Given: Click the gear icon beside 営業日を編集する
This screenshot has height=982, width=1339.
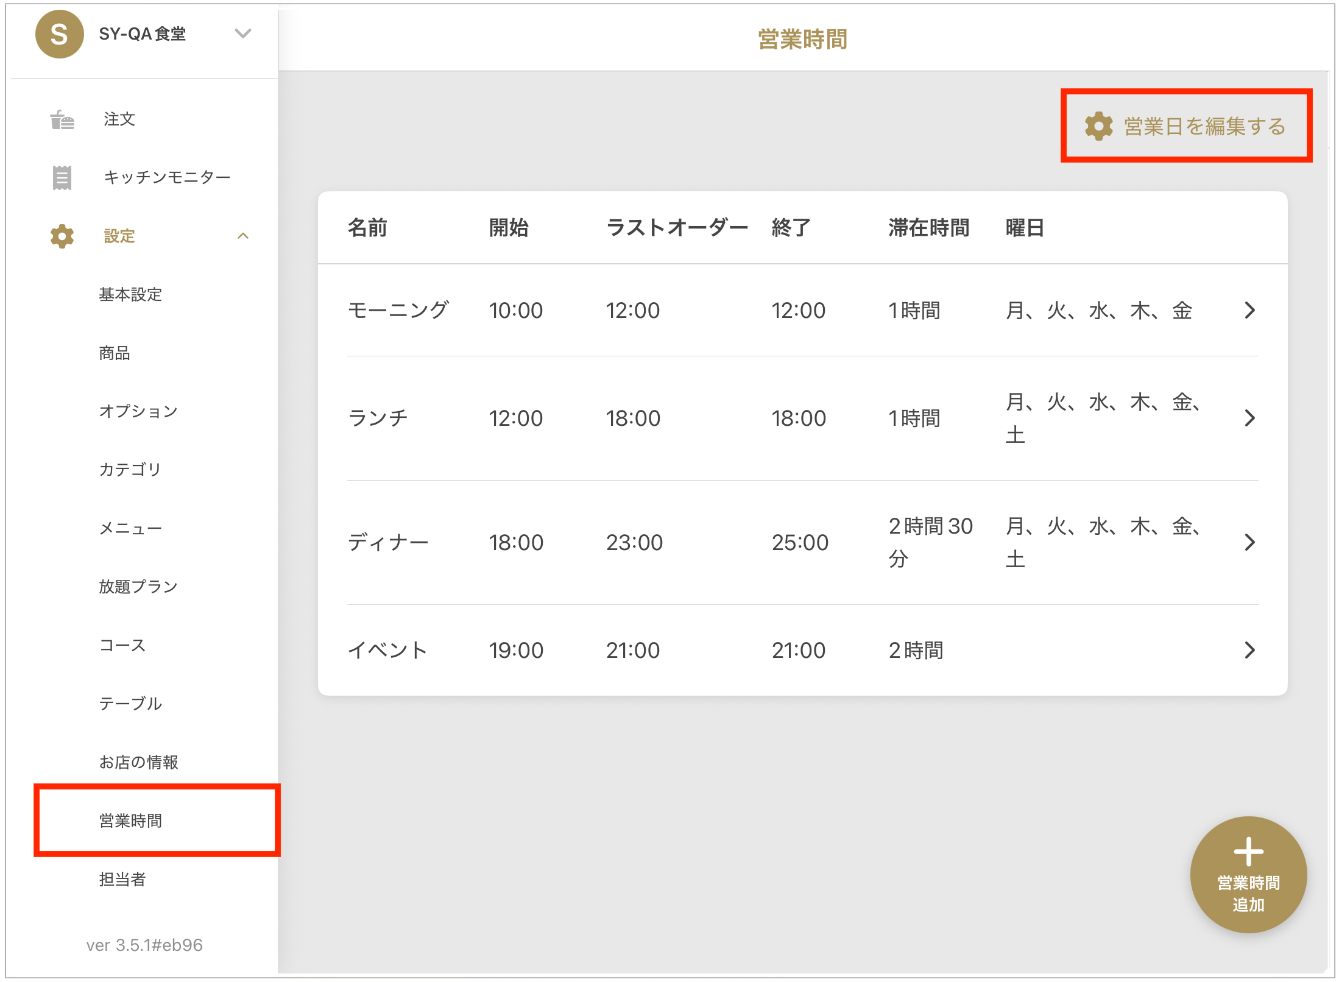Looking at the screenshot, I should click(x=1098, y=126).
